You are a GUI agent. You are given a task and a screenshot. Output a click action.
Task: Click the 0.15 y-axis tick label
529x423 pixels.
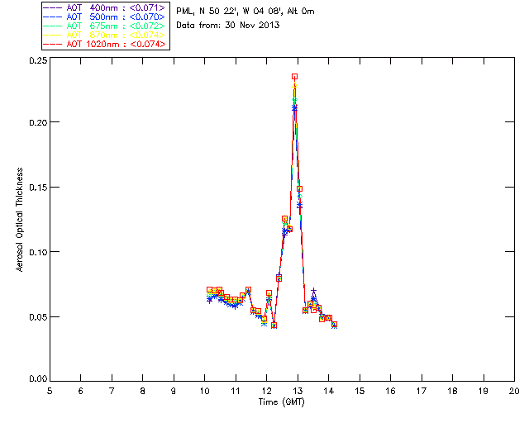tap(38, 188)
